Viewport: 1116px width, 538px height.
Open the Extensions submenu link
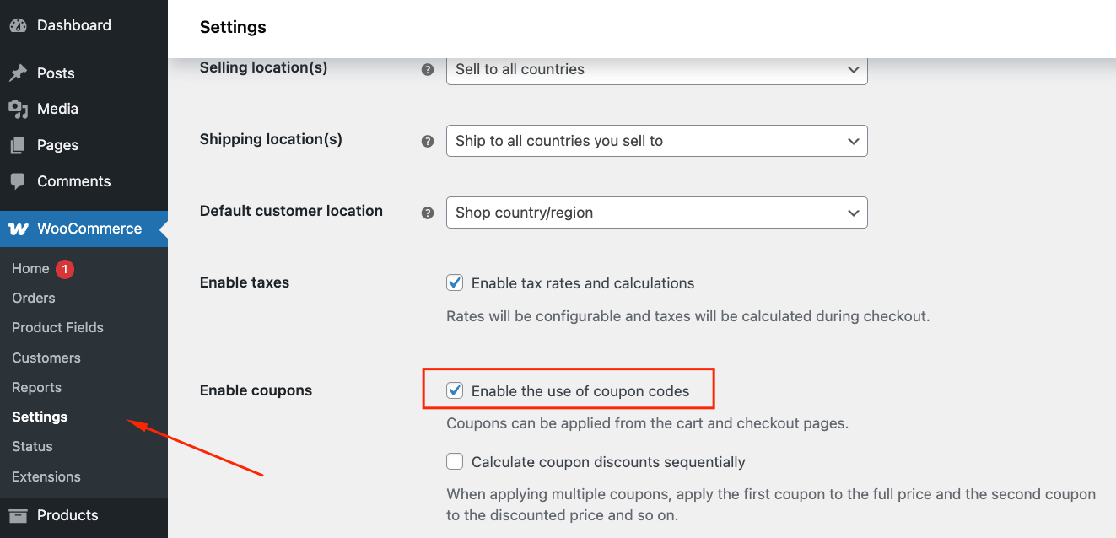[46, 476]
